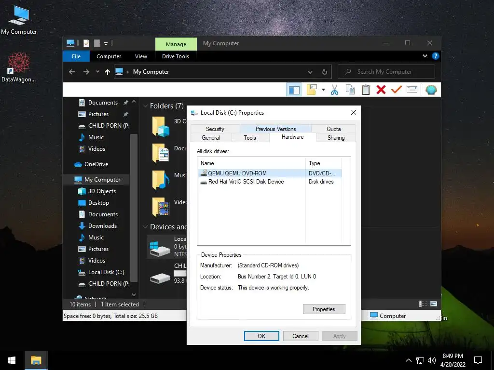Click the New Folder quick access icon

tap(97, 43)
